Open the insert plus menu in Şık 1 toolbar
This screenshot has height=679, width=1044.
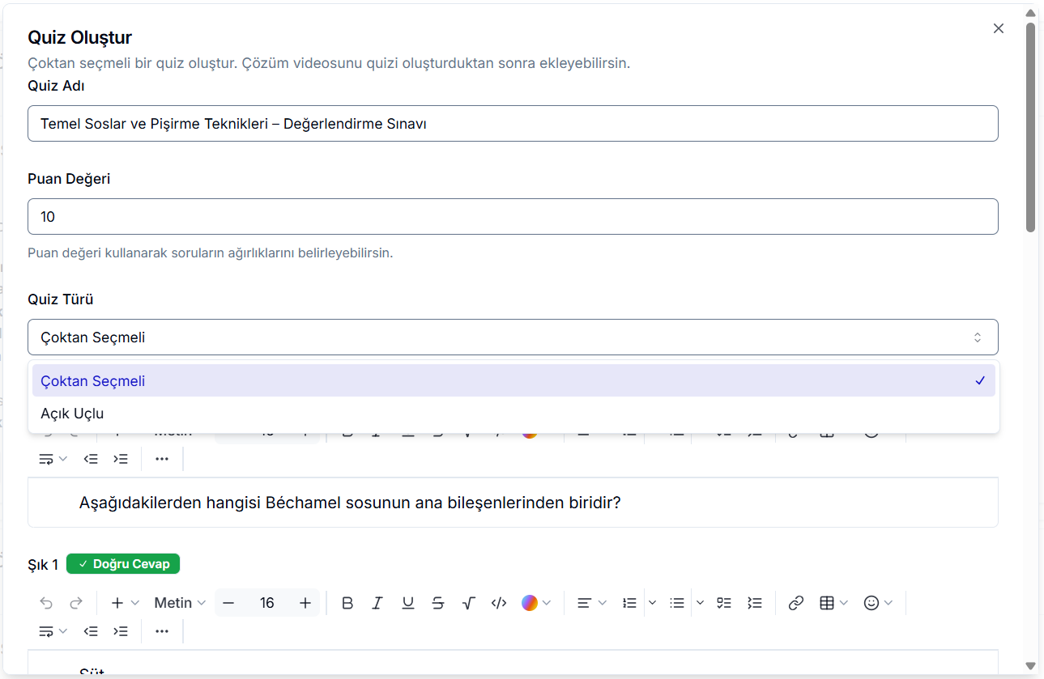126,603
